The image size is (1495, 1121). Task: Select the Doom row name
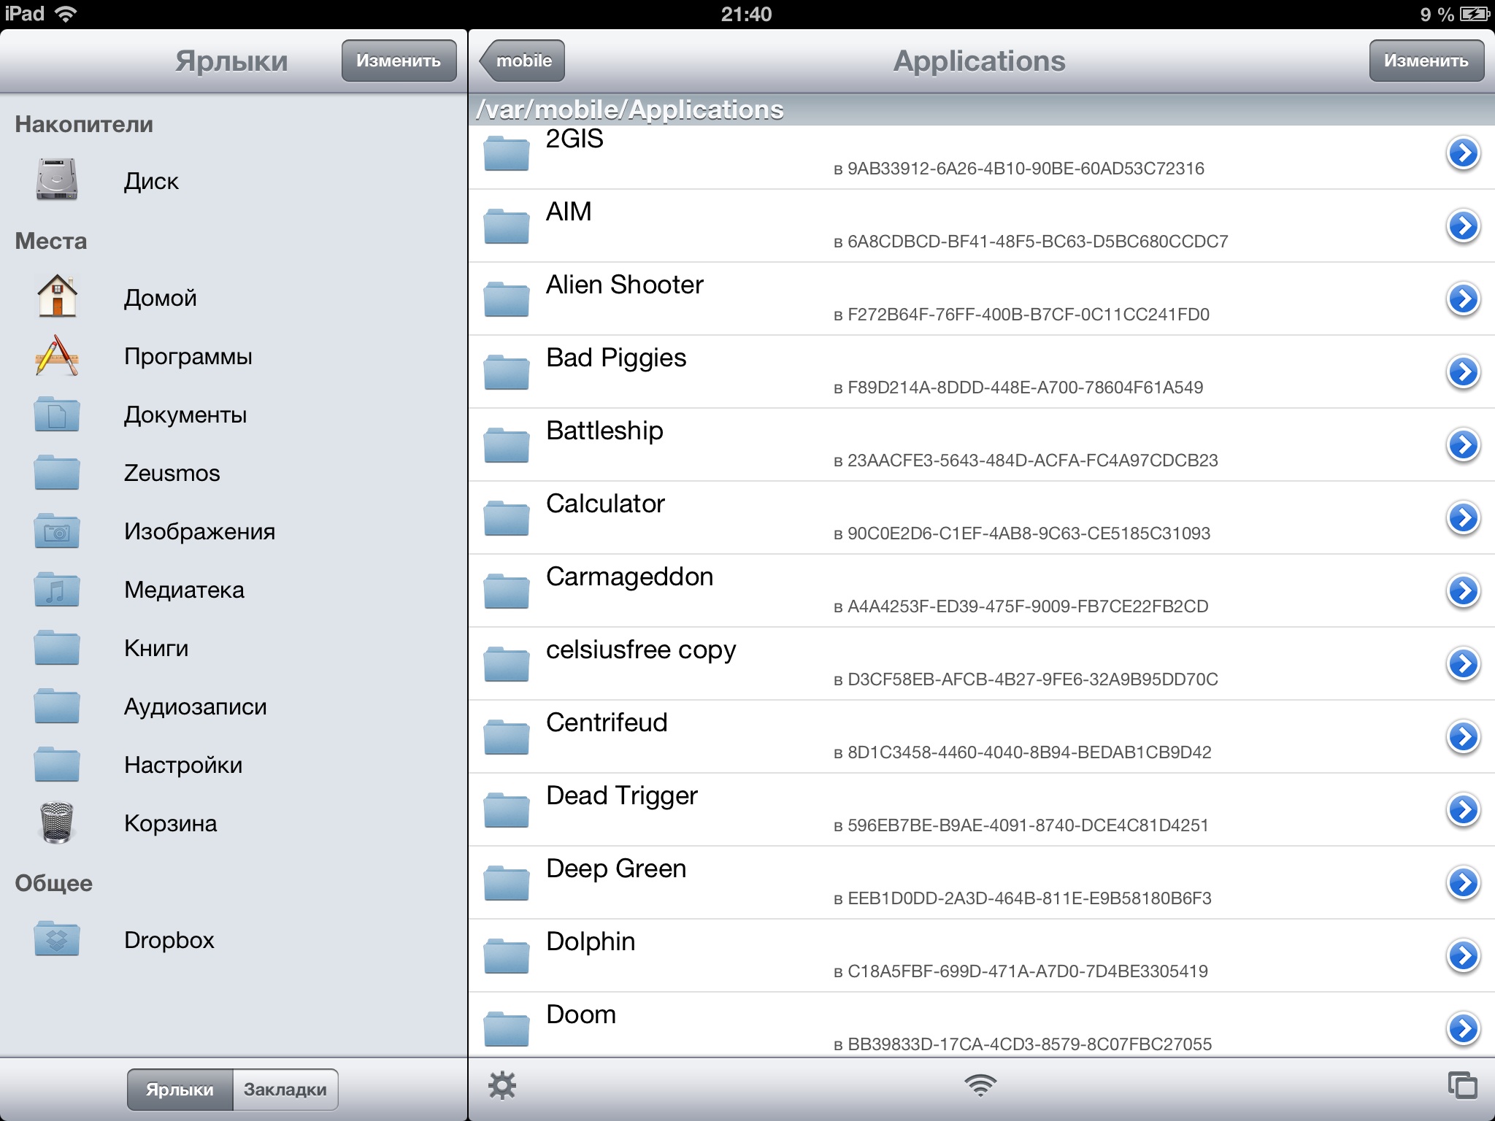(581, 1014)
